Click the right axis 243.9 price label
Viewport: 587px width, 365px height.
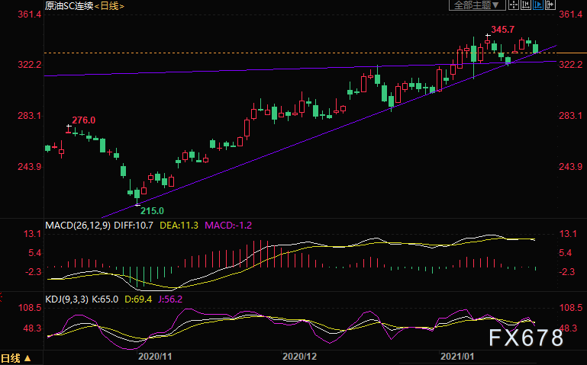570,167
